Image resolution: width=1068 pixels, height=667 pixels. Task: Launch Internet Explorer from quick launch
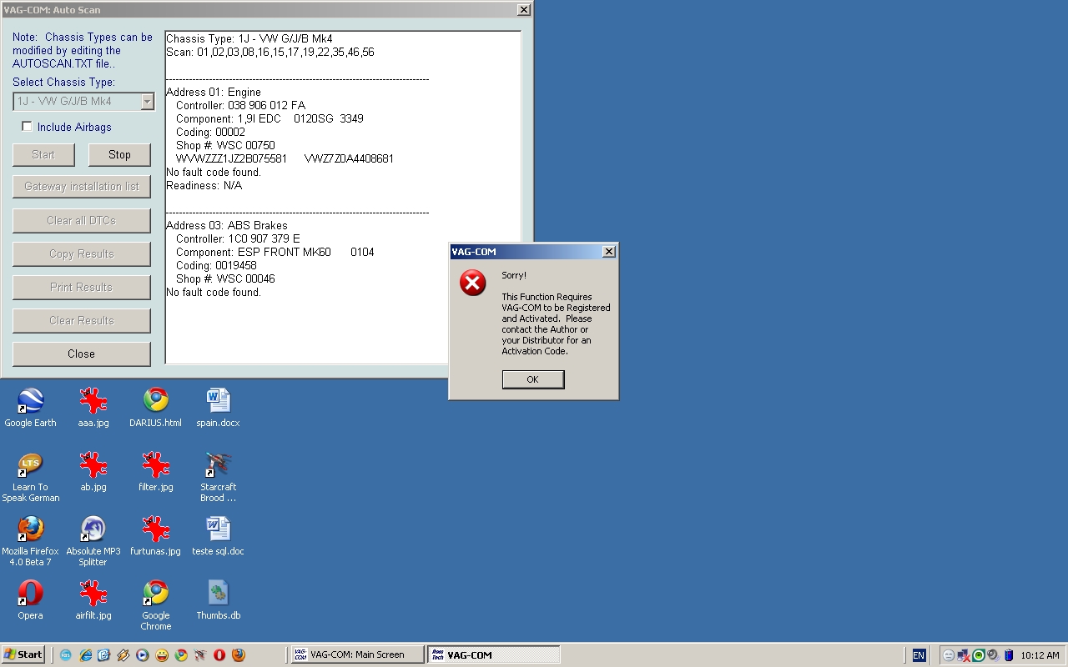click(x=85, y=655)
